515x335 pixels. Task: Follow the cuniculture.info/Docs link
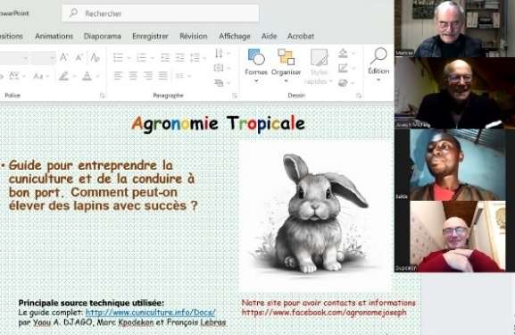(151, 313)
